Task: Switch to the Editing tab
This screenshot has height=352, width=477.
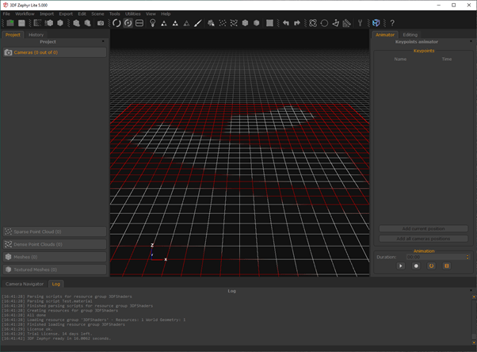Action: point(410,35)
